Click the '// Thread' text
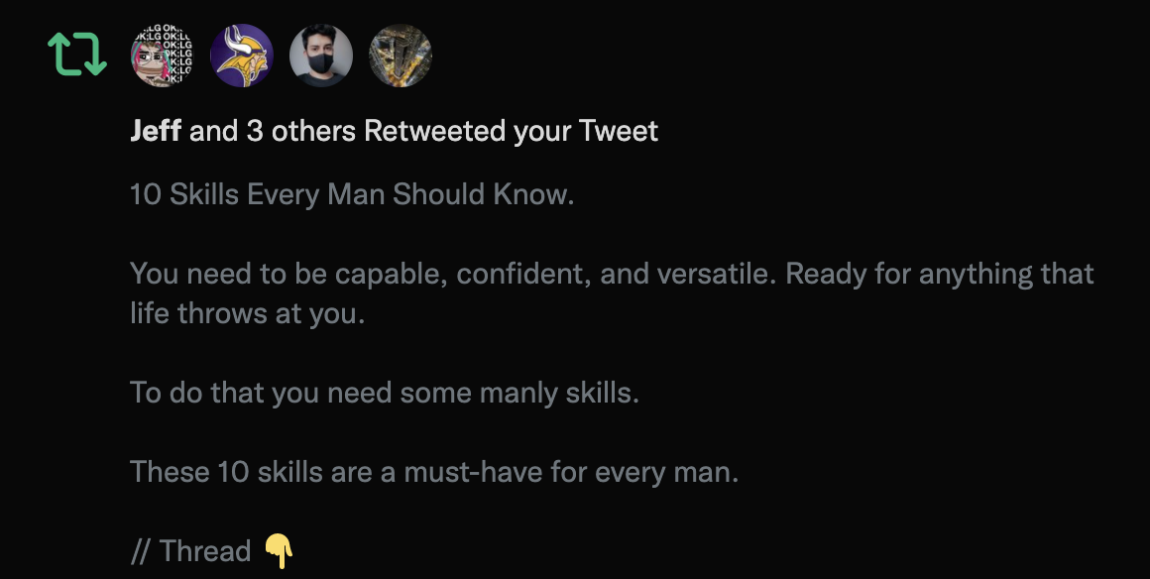Viewport: 1150px width, 579px height. tap(190, 551)
